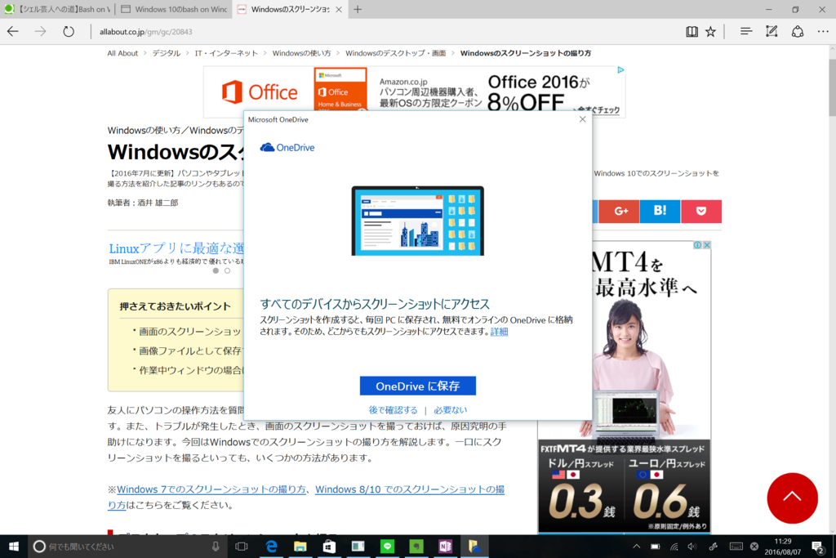This screenshot has width=836, height=558.
Task: Open Microsoft Edge from taskbar
Action: (x=271, y=547)
